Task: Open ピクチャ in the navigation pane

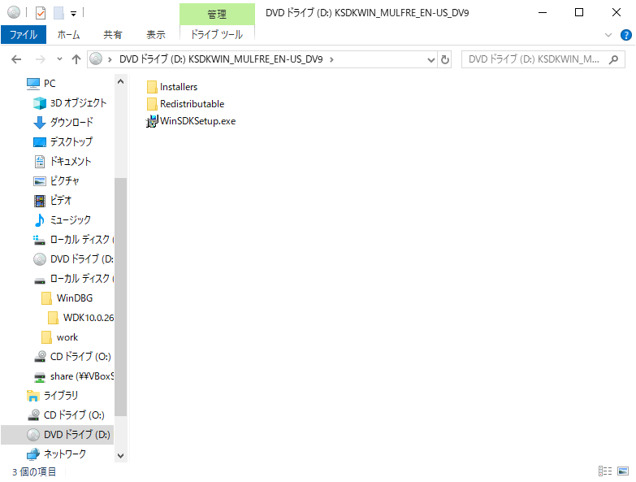Action: 55,181
